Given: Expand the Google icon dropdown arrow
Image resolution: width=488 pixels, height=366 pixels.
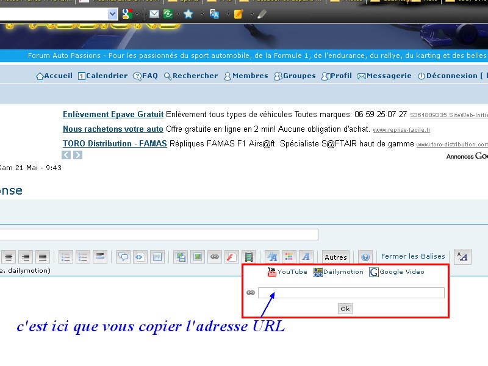Looking at the screenshot, I should click(x=137, y=14).
